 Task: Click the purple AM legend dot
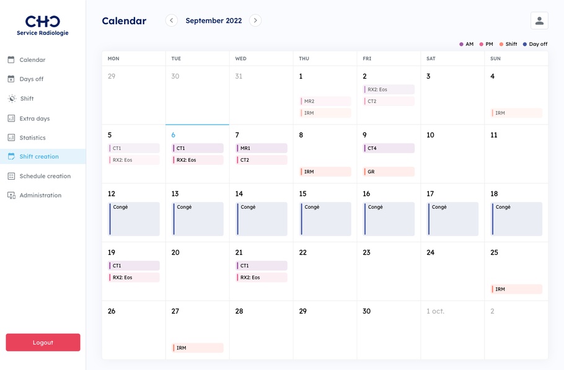click(462, 44)
